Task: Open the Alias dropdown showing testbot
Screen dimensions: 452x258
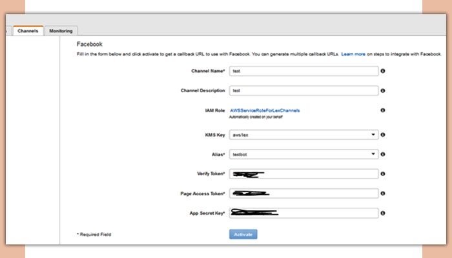Action: pos(303,154)
